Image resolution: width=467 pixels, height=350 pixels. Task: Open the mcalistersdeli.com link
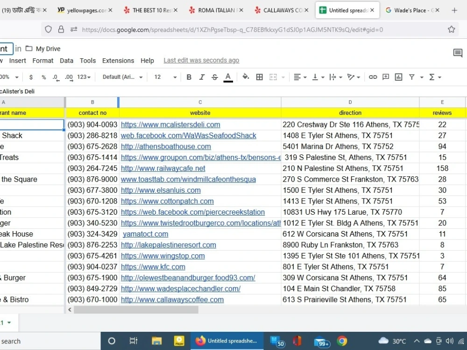pos(170,125)
